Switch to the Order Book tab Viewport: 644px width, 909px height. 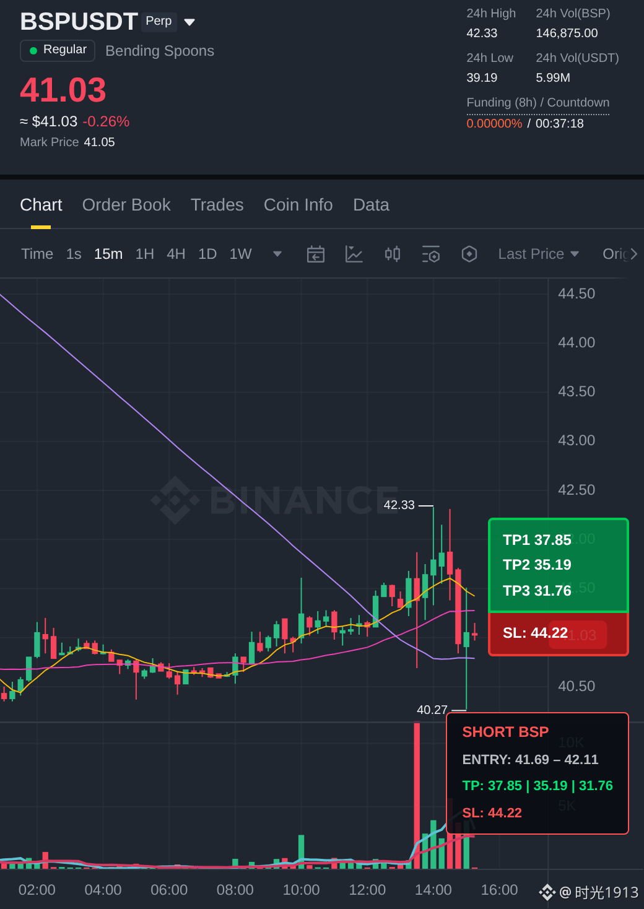(126, 205)
